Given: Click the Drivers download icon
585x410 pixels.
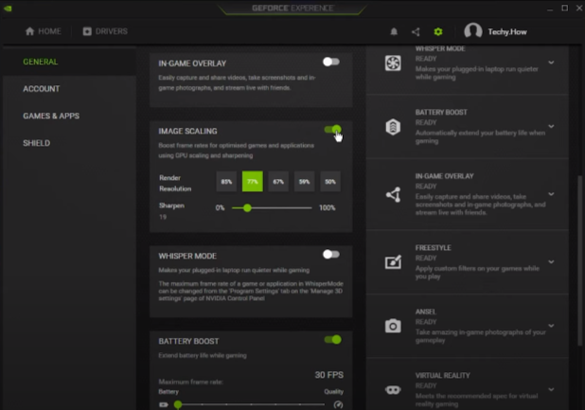Looking at the screenshot, I should [87, 31].
